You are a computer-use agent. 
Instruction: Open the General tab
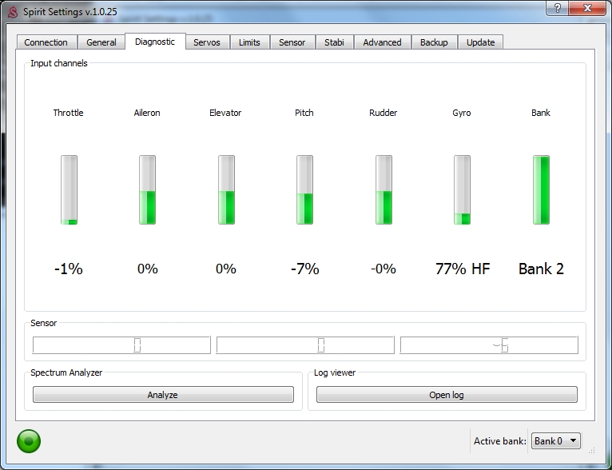click(101, 42)
